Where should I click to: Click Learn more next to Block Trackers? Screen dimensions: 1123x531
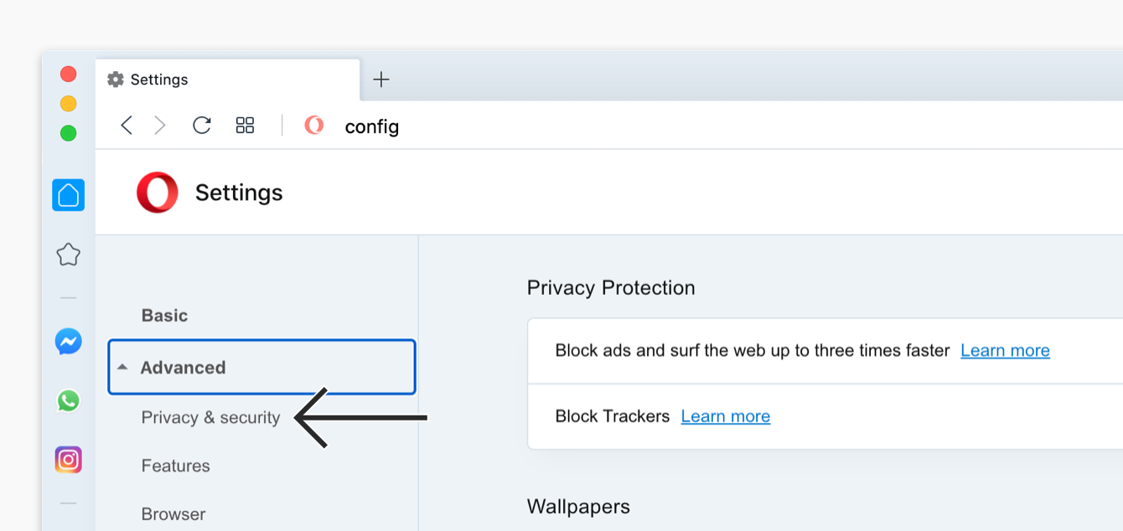pyautogui.click(x=725, y=416)
